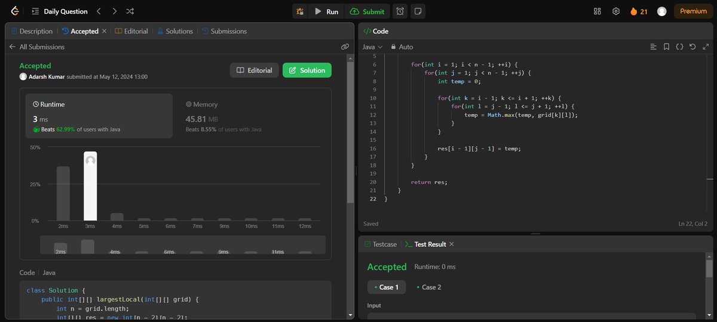Open the timer alarm clock icon
This screenshot has width=717, height=322.
tap(400, 11)
